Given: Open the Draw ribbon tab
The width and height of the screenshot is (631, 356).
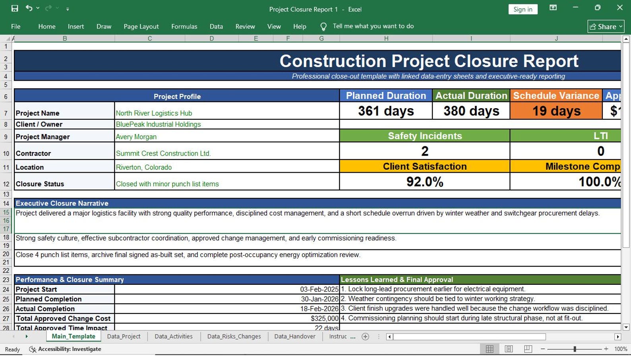Looking at the screenshot, I should 104,26.
